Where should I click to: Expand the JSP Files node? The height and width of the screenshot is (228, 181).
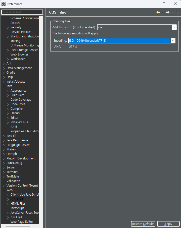(x=8, y=217)
